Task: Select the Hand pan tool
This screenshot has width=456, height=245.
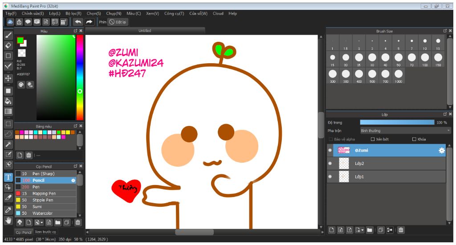Action: point(8,221)
